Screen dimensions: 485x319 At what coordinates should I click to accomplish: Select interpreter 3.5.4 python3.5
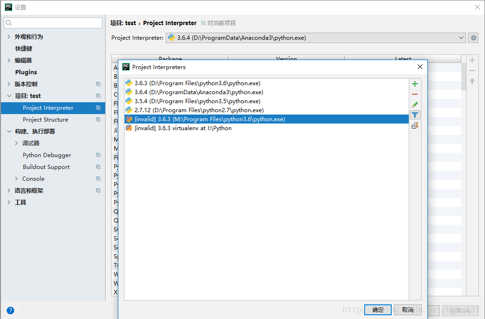click(266, 101)
